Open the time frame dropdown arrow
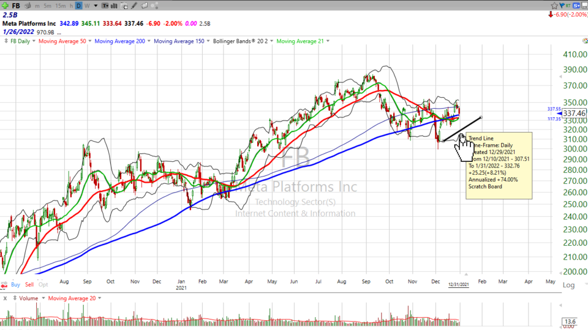The height and width of the screenshot is (330, 588). click(96, 6)
